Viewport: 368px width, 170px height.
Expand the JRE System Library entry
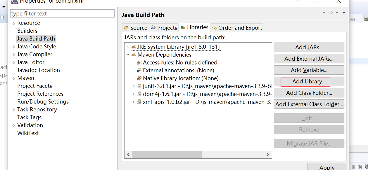point(128,47)
